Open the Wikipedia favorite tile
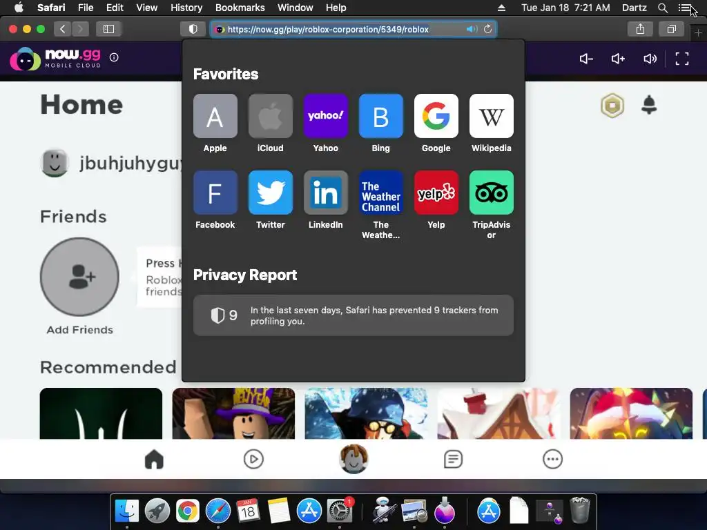 coord(492,116)
